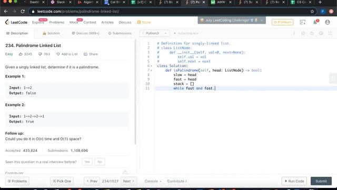Viewport: 337px width, 190px height.
Task: Reset code to default with the undo icon
Action: pyautogui.click(x=312, y=33)
